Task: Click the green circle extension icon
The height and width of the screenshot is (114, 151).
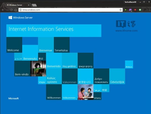Action: 126,10
